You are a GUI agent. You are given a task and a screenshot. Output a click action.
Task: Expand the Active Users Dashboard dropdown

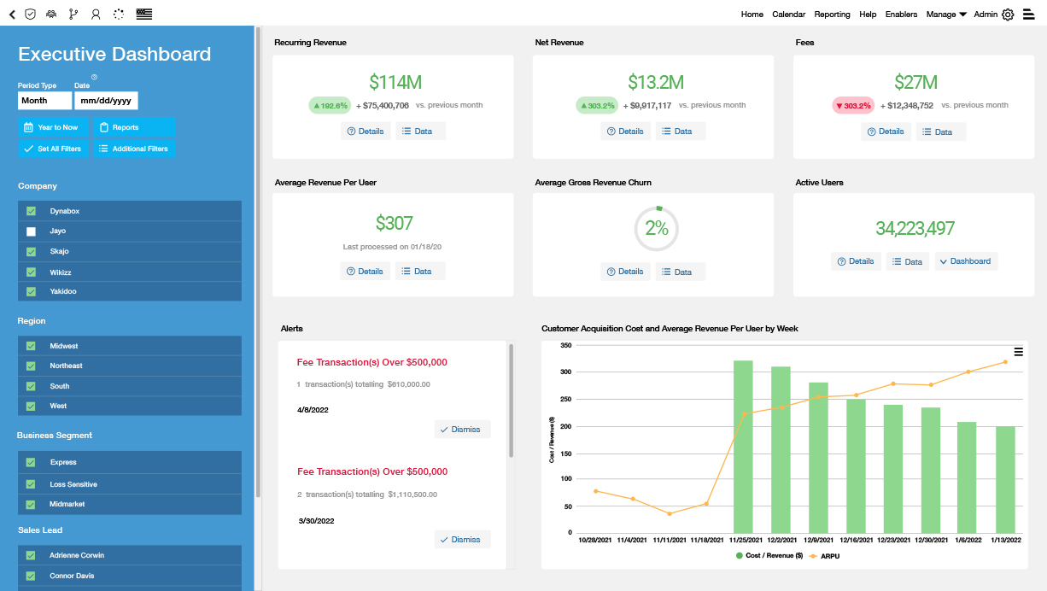click(x=966, y=261)
